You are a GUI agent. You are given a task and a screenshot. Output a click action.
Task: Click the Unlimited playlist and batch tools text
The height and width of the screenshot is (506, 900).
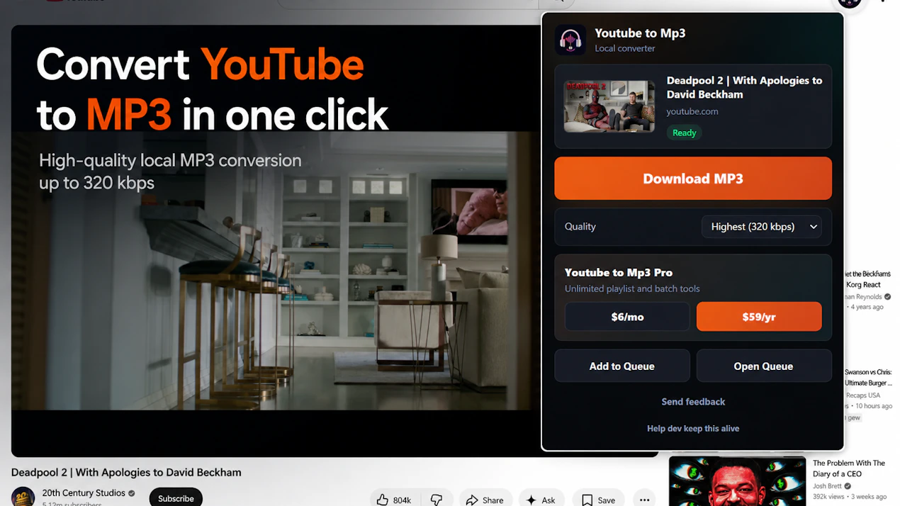[x=632, y=288]
